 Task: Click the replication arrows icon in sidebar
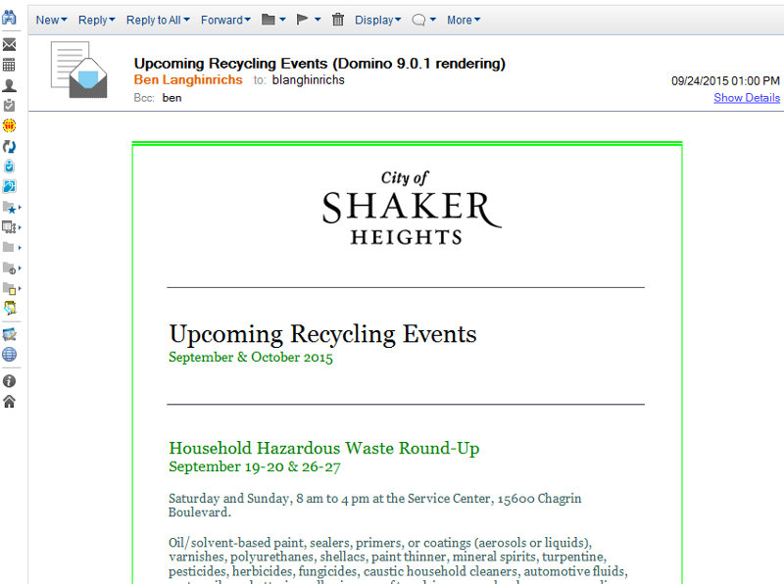pyautogui.click(x=9, y=146)
